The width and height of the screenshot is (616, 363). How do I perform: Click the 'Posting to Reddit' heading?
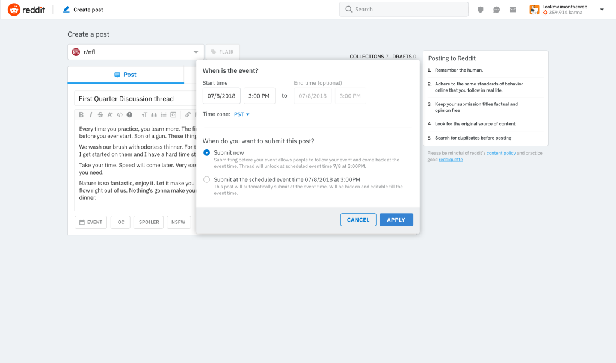pos(452,58)
